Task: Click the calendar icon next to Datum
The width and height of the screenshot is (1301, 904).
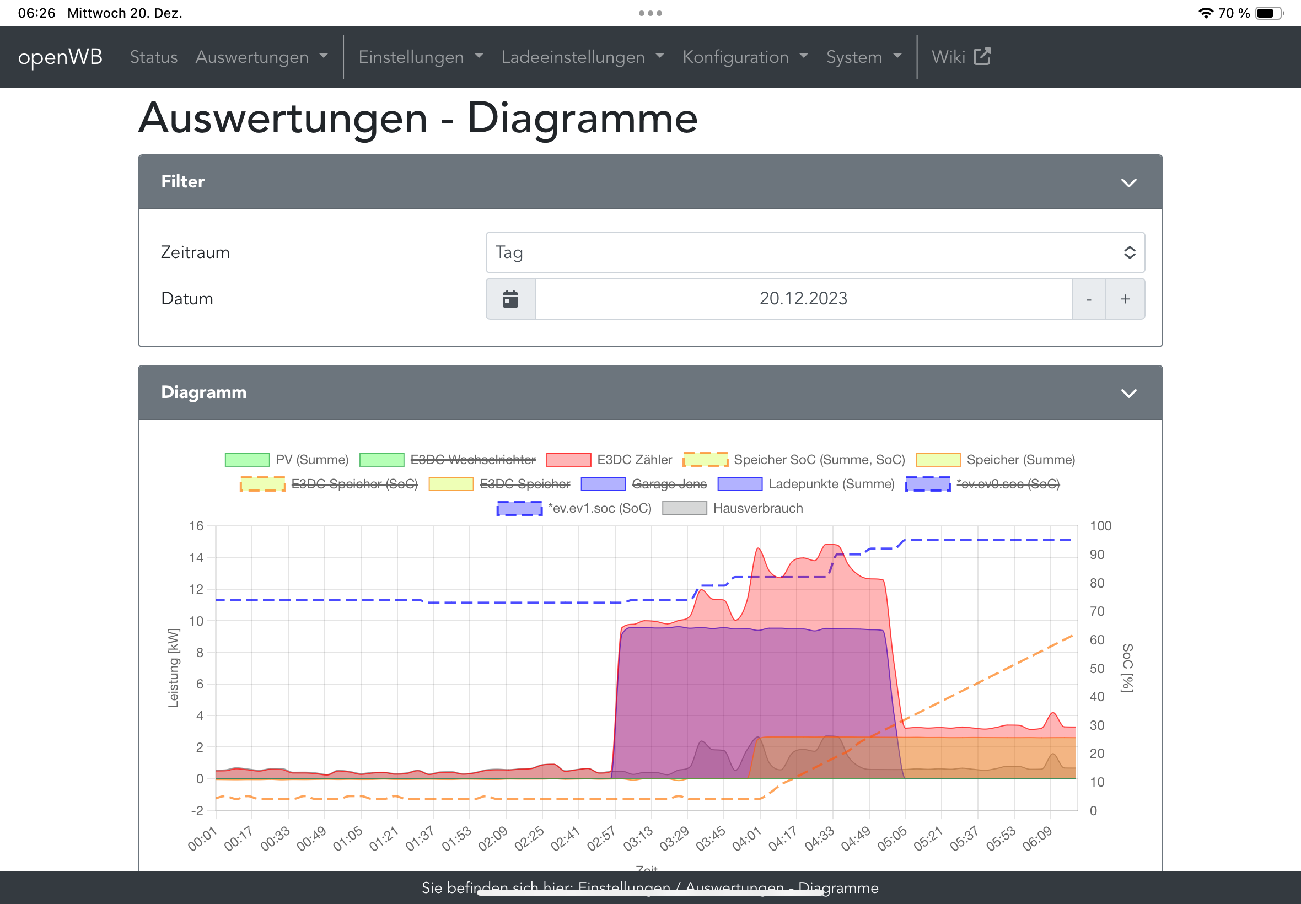Action: (510, 299)
